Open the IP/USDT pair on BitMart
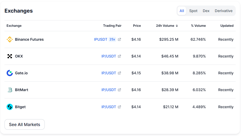Viewport: 242px width, 136px height. pyautogui.click(x=109, y=90)
